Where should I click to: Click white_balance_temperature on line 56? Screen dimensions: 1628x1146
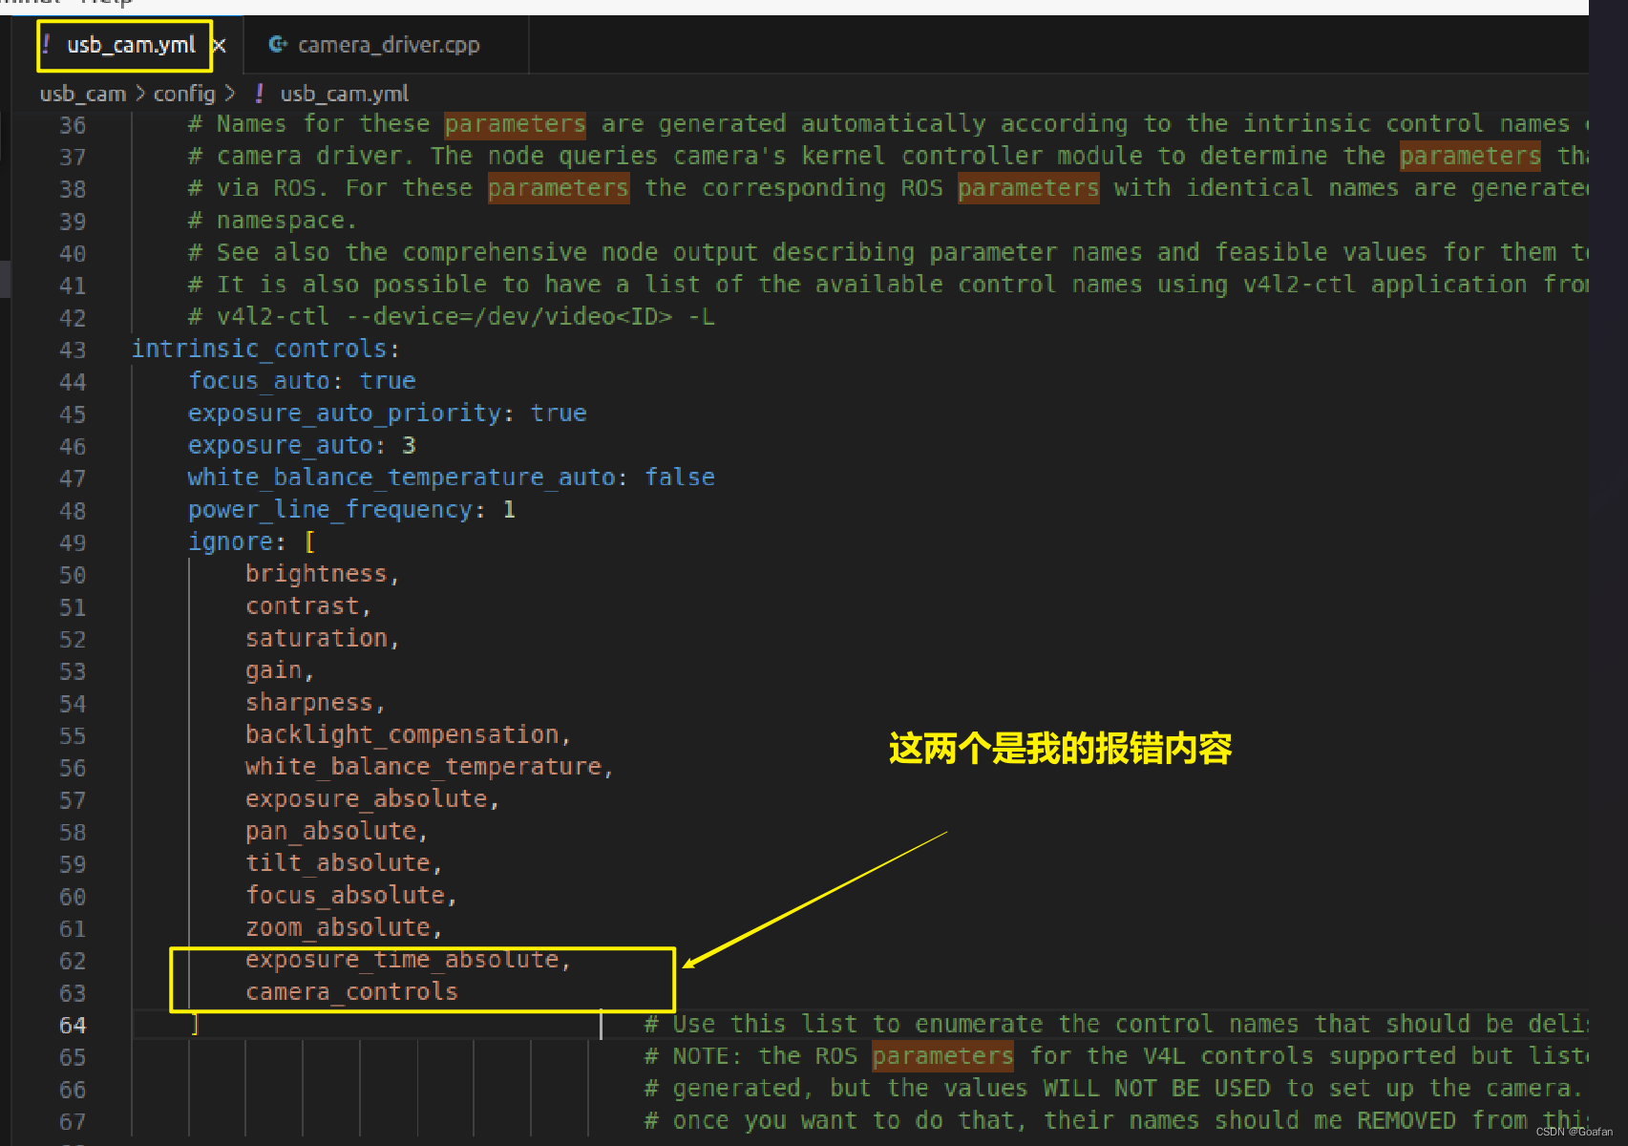(423, 767)
